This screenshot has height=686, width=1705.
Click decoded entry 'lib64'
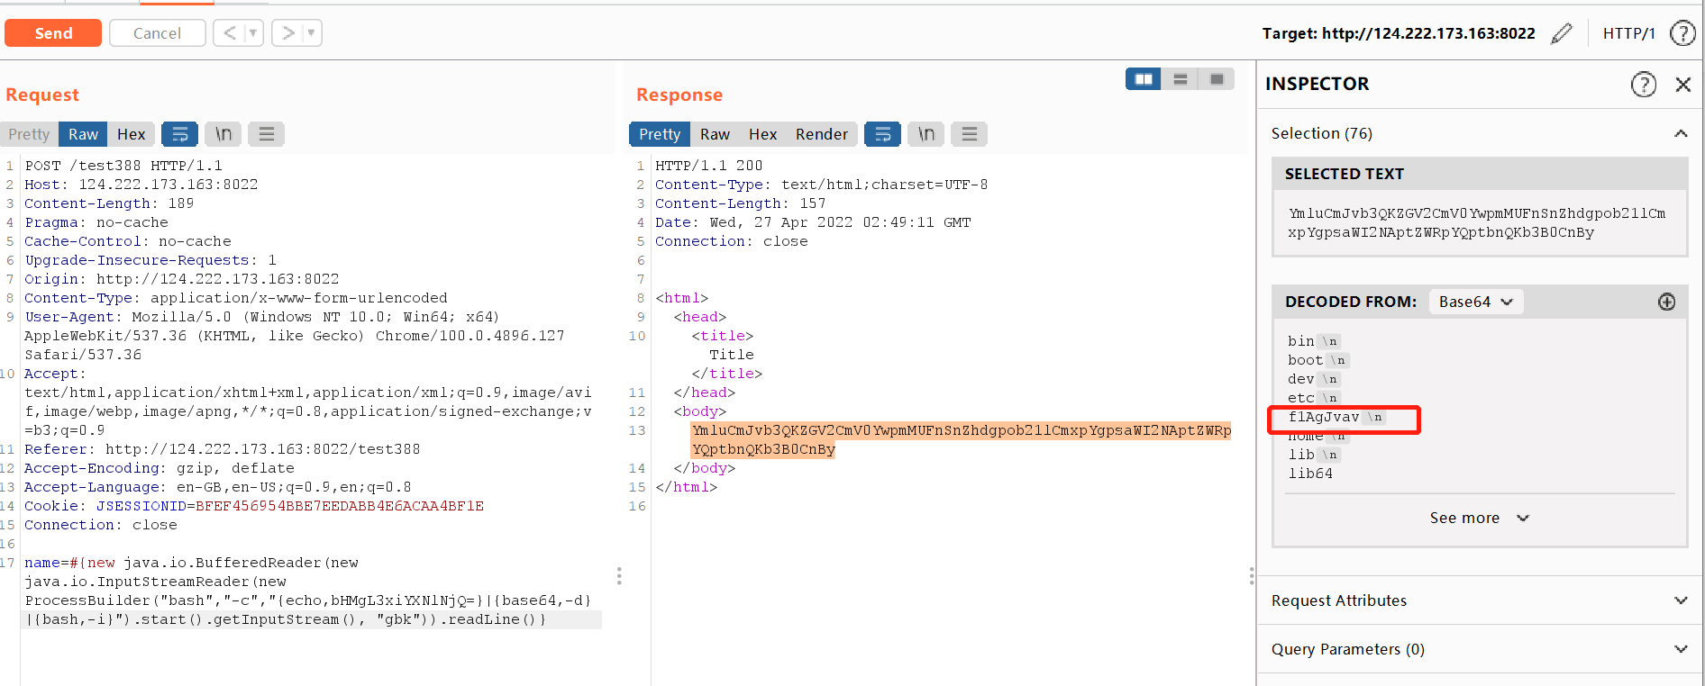[1310, 474]
